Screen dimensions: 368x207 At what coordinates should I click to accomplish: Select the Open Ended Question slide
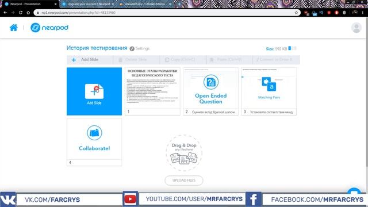pos(211,91)
